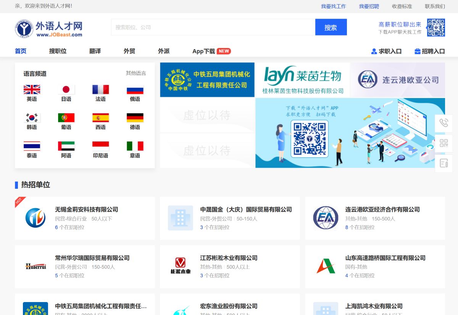Click 8 个在招职位 under 连云港欧亚
The width and height of the screenshot is (458, 315).
pyautogui.click(x=360, y=227)
